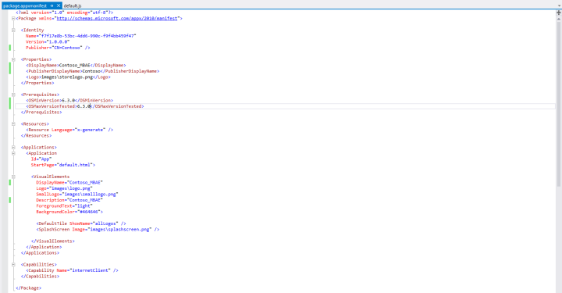The height and width of the screenshot is (293, 562).
Task: Click the Logo="images\logo.png" attribute
Action: [x=64, y=188]
